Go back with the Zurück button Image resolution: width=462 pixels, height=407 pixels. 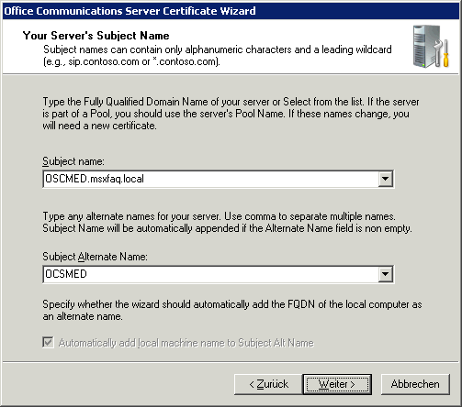268,384
